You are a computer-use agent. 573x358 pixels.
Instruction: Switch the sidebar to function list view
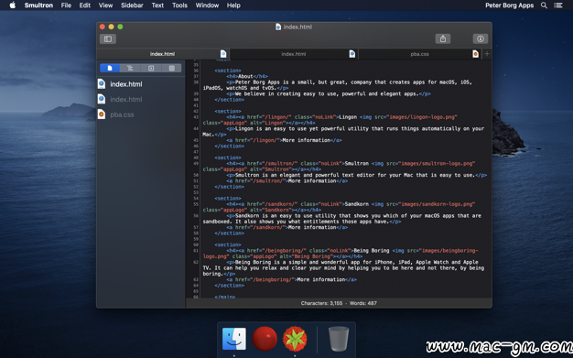point(130,69)
